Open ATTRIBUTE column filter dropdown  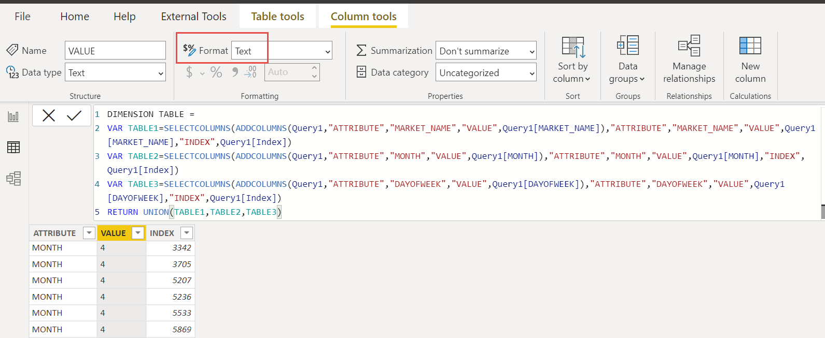click(89, 233)
